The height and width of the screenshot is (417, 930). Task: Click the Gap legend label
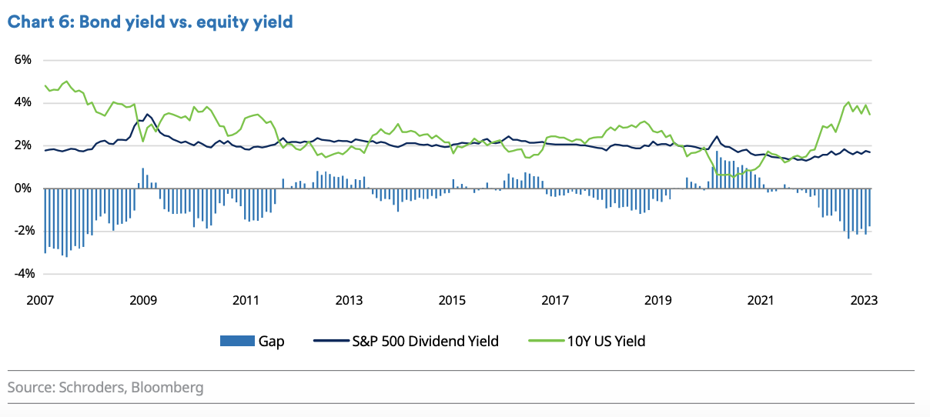pos(271,341)
